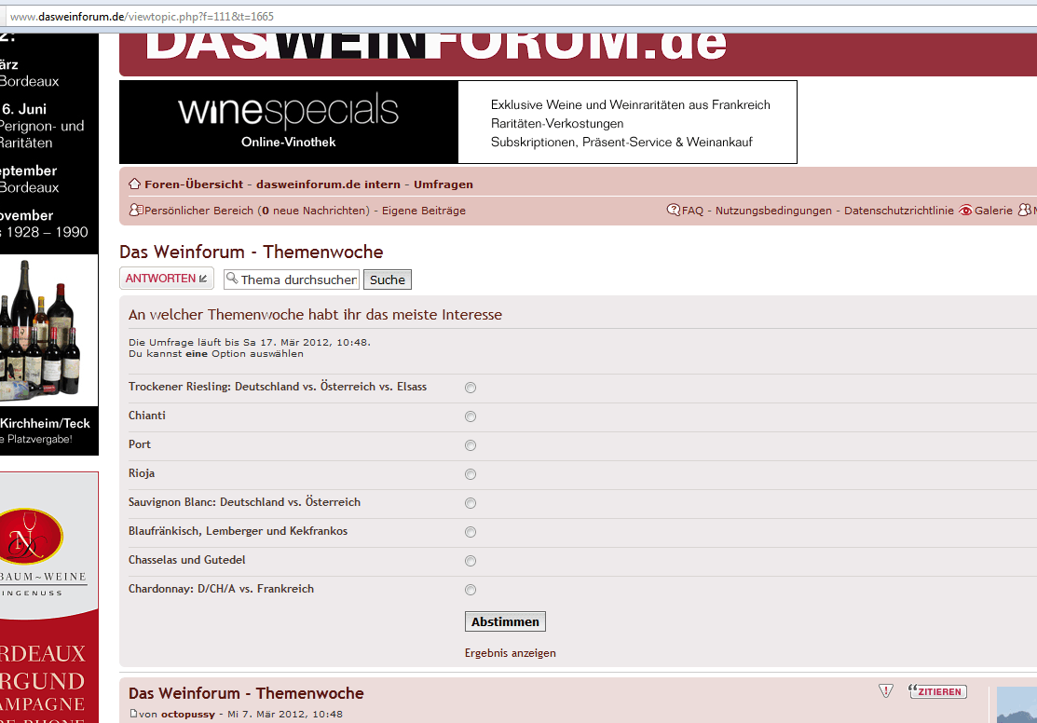Open the Umfragen breadcrumb

443,184
